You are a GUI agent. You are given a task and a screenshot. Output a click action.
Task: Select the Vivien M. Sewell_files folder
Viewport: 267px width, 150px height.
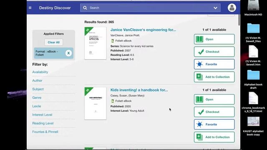tap(253, 28)
